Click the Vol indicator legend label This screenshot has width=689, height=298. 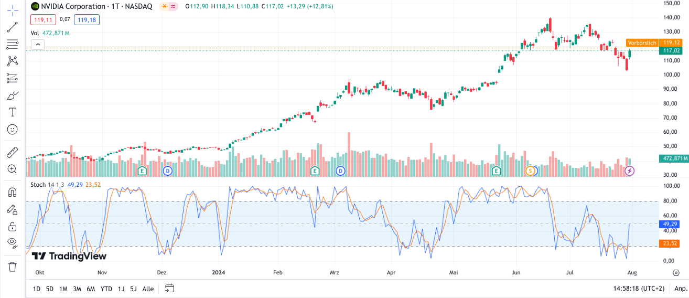tap(35, 33)
